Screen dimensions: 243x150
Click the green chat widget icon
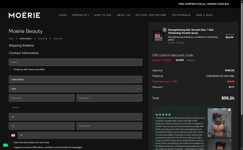(x=5, y=145)
